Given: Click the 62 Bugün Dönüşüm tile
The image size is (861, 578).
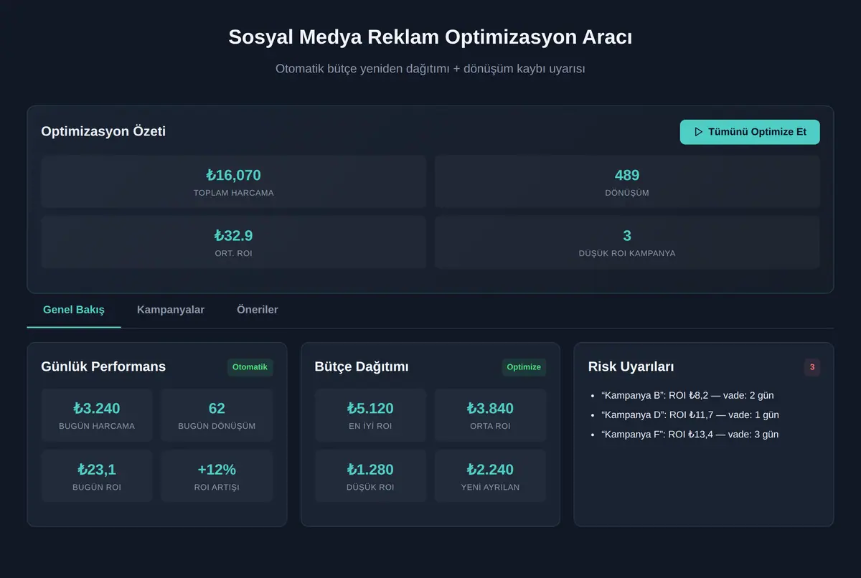Looking at the screenshot, I should [217, 415].
